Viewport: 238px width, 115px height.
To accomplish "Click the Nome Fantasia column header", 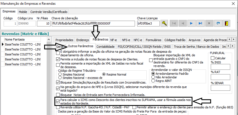I will click(22, 39).
